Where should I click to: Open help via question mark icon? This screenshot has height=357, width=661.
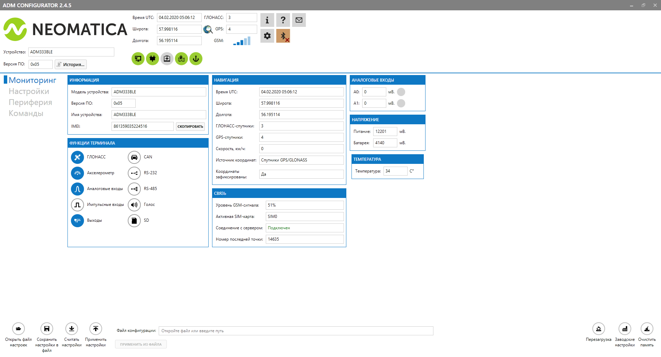coord(283,20)
